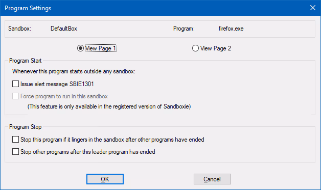Close the Program Settings window
Screen dimensions: 321x190
[x=313, y=8]
